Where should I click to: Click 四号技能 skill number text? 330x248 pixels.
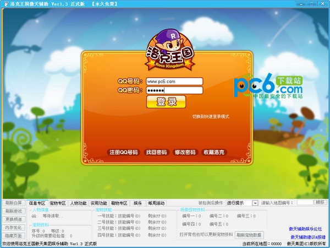119,235
